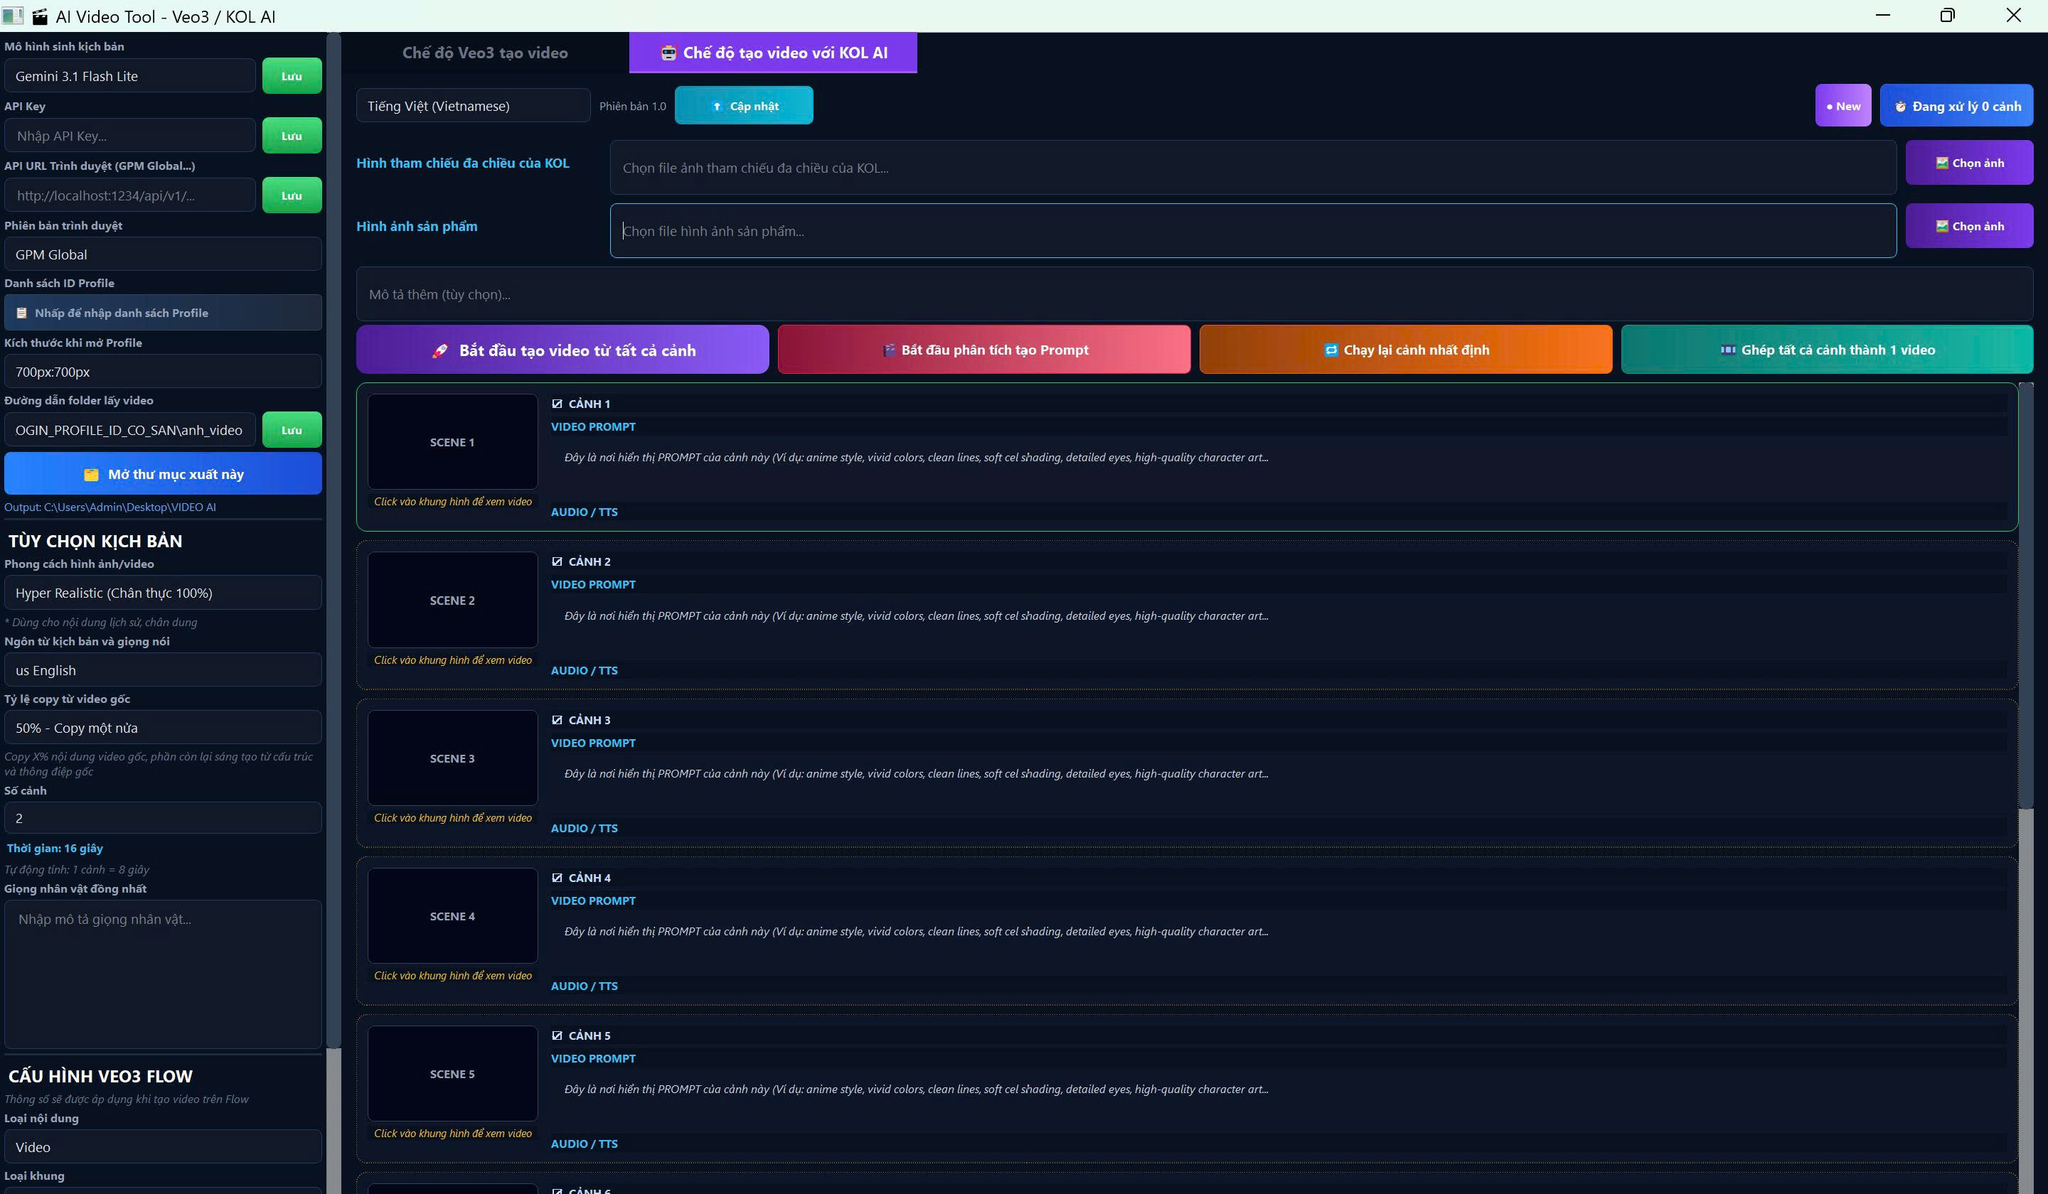Click the folder icon on Mở thư mục xuất này

coord(91,474)
